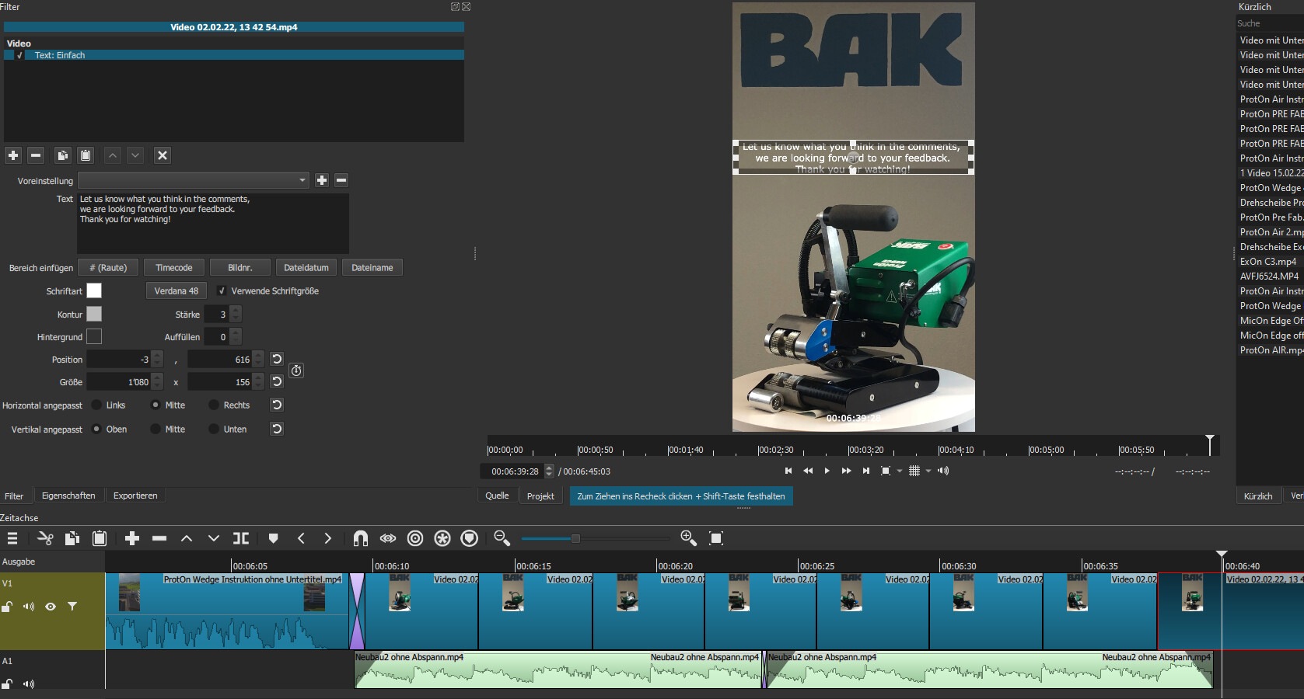The height and width of the screenshot is (699, 1304).
Task: Create marker icon in timeline toolbar
Action: [274, 538]
